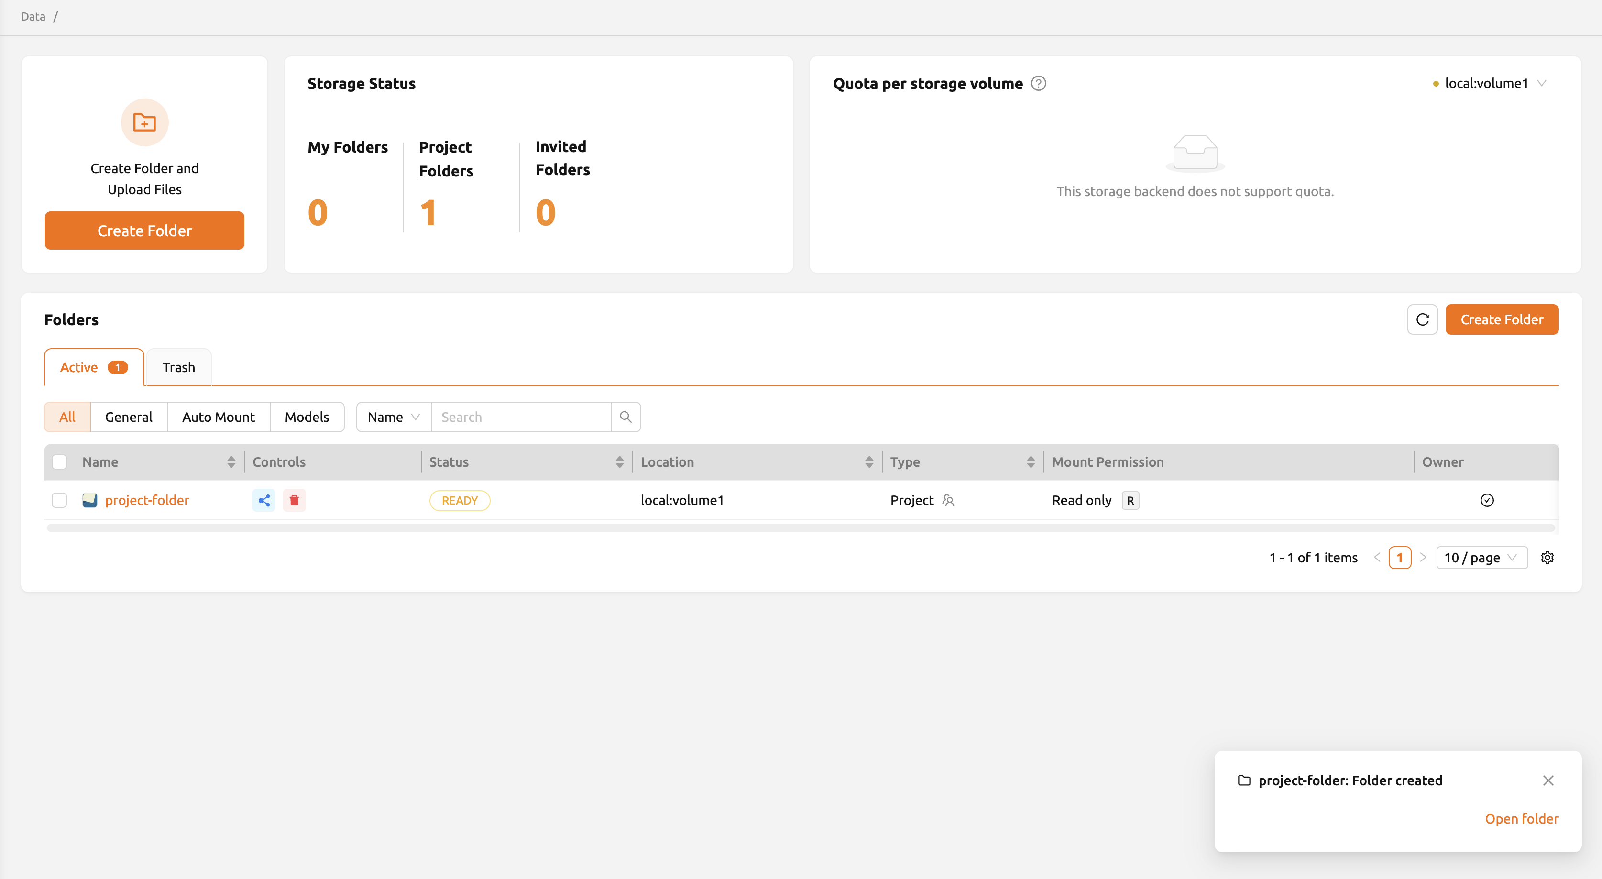This screenshot has width=1602, height=879.
Task: Sort folders by Type column arrows
Action: 1031,461
